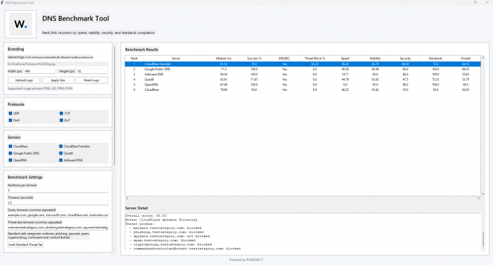Click the Upload Logo button

(x=24, y=80)
